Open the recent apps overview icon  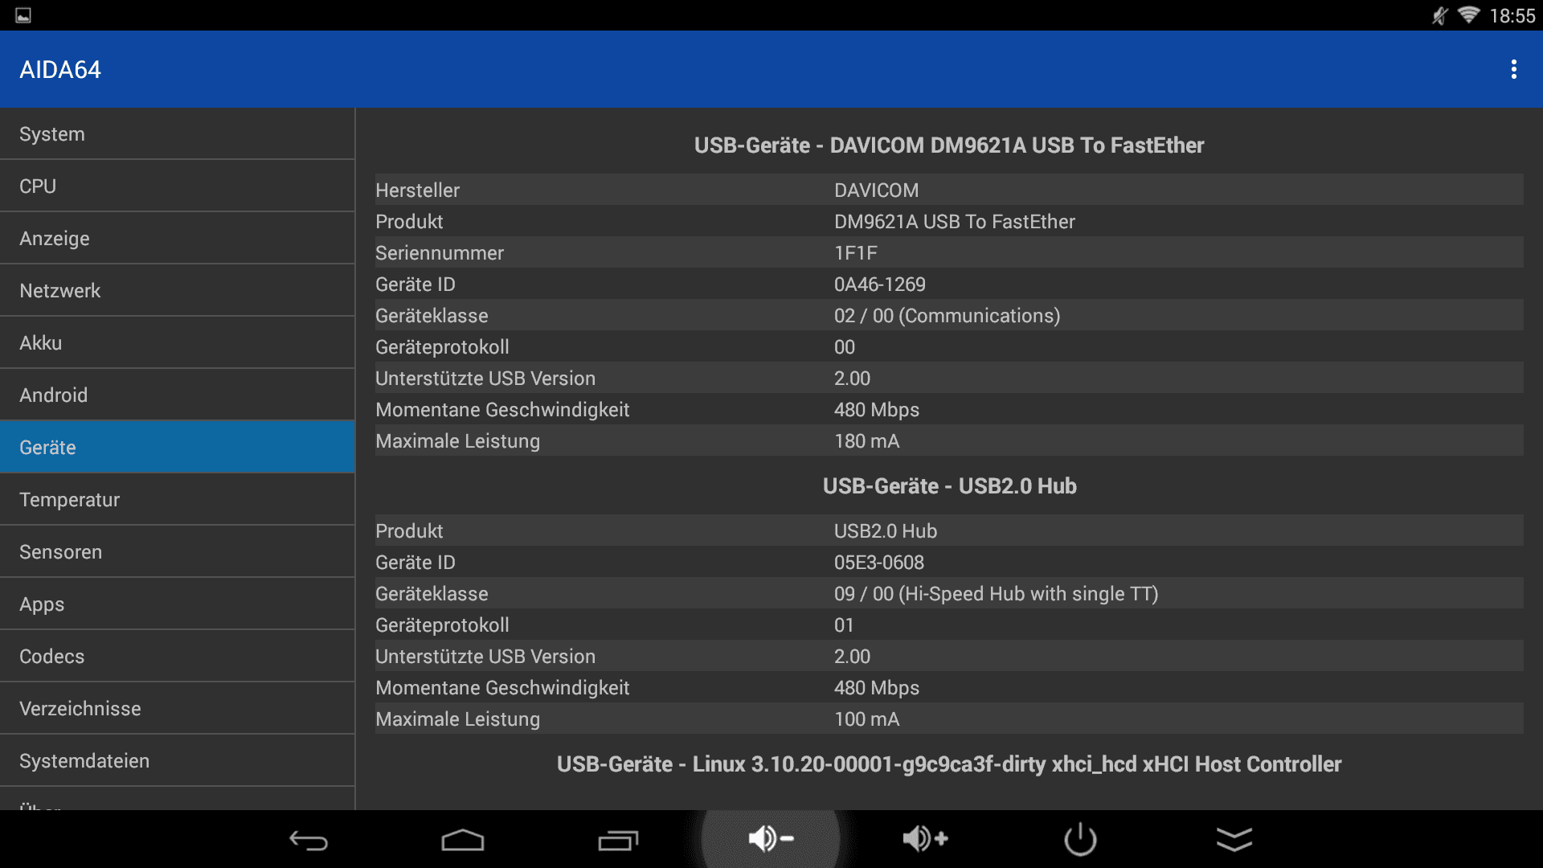[617, 840]
